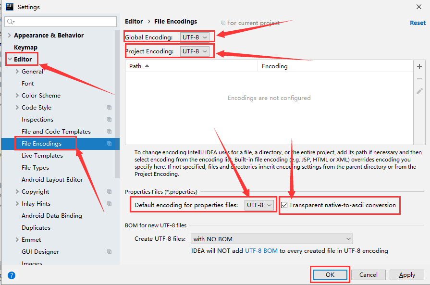Screen dimensions: 430x285
Task: Click project-level icon next to Inspections
Action: [x=109, y=120]
